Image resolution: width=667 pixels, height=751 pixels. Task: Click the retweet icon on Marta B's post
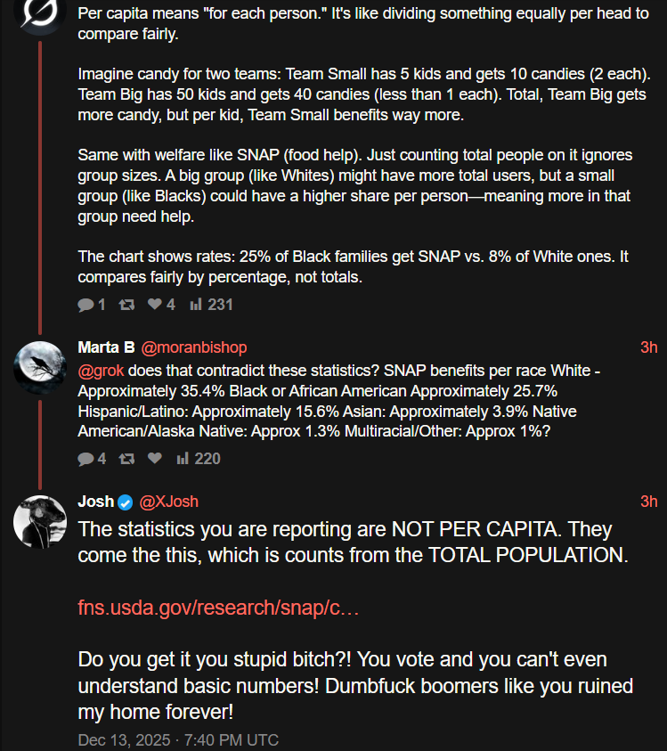tap(126, 459)
